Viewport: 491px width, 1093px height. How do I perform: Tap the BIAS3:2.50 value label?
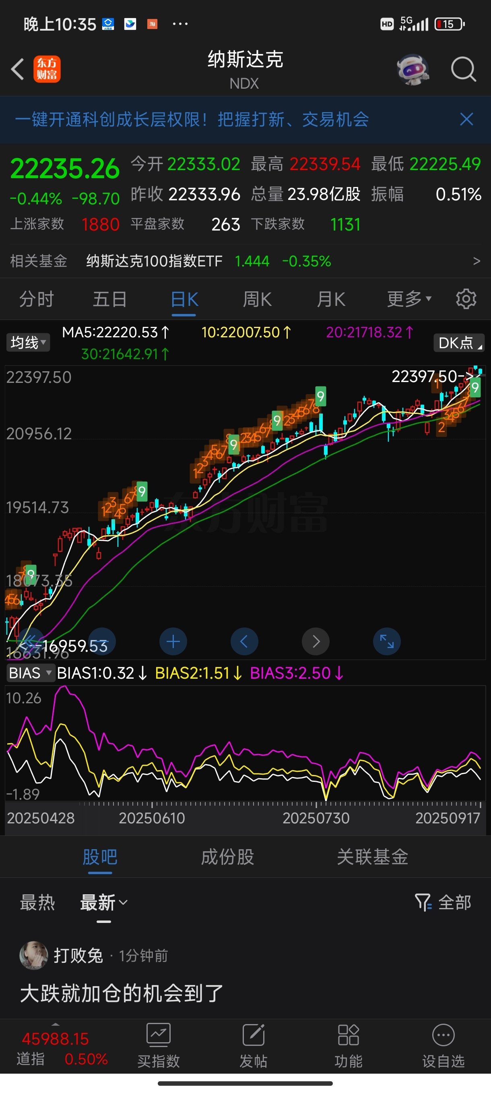(x=297, y=673)
